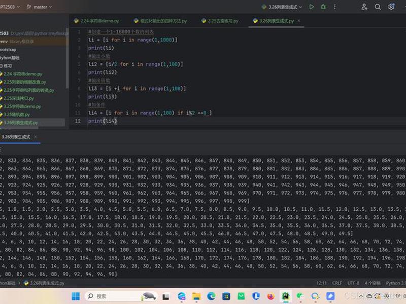Image resolution: width=406 pixels, height=304 pixels.
Task: Open the blue note app at taskbar end
Action: click(330, 296)
